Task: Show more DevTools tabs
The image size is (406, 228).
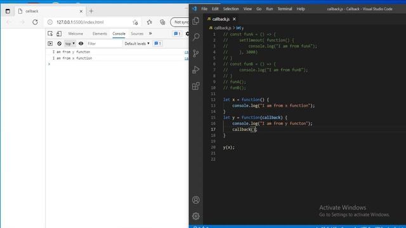Action: tap(150, 34)
